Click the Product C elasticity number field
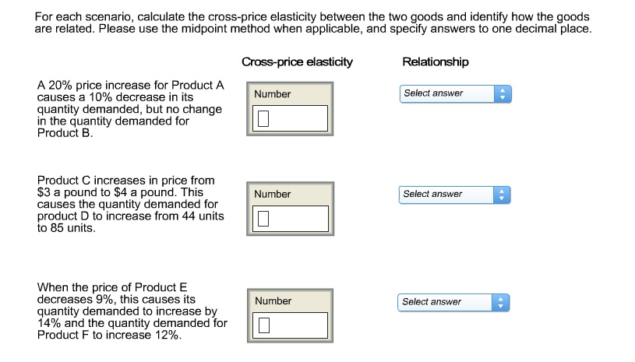635x362 pixels. [291, 219]
